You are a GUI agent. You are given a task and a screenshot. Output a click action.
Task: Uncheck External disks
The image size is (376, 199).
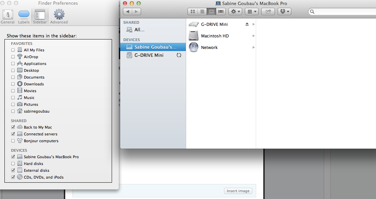click(13, 170)
